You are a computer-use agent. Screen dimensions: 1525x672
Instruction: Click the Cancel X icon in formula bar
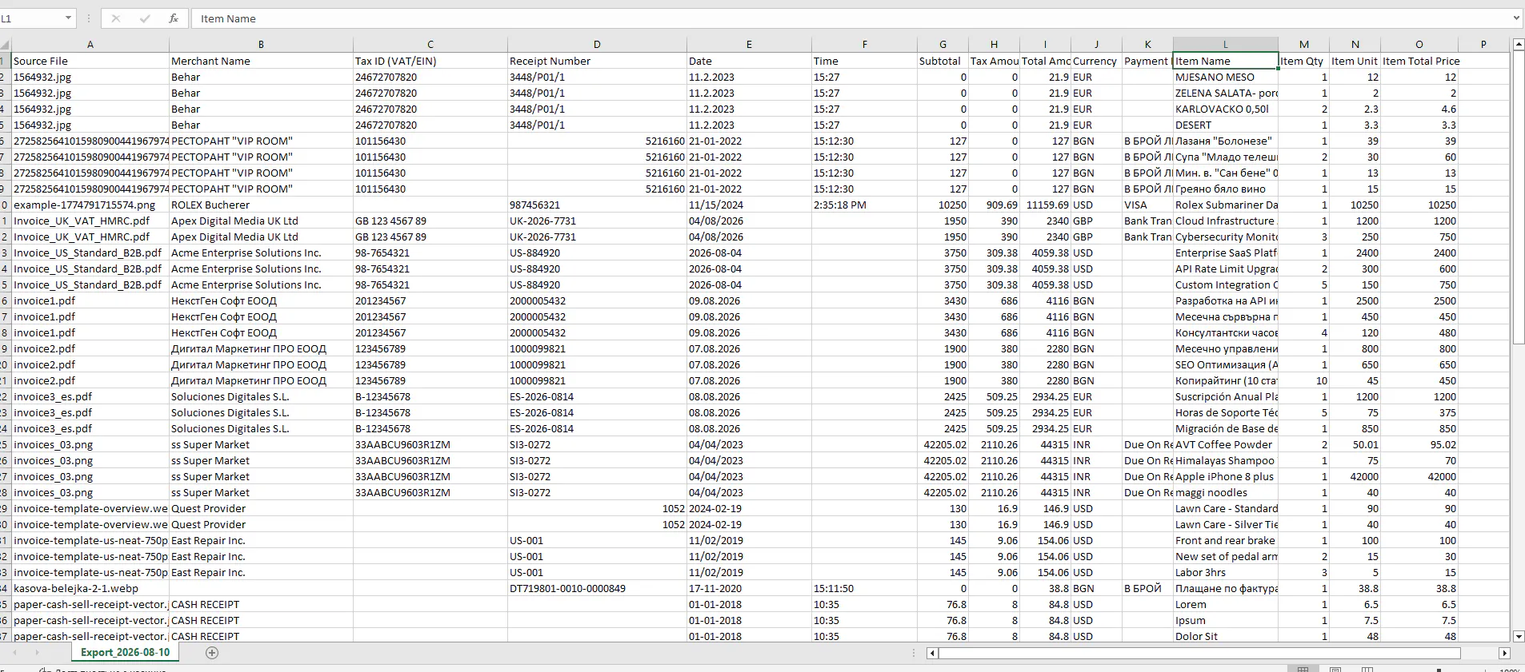pyautogui.click(x=116, y=18)
